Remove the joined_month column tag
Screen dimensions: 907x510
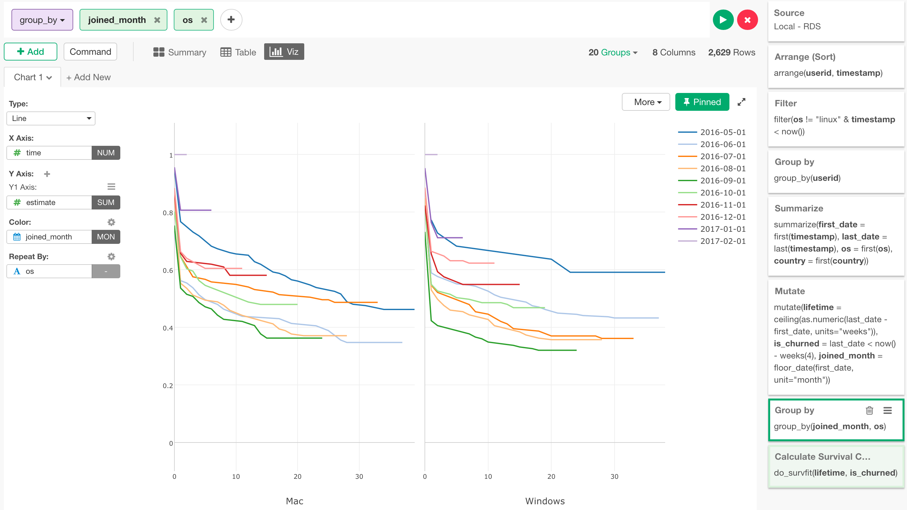click(x=157, y=20)
